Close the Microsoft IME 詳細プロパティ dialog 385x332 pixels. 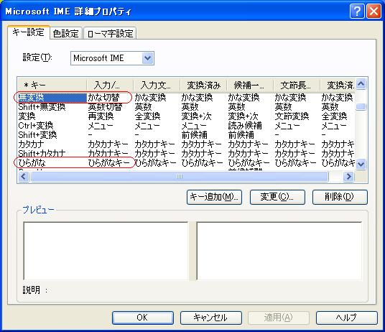[374, 11]
